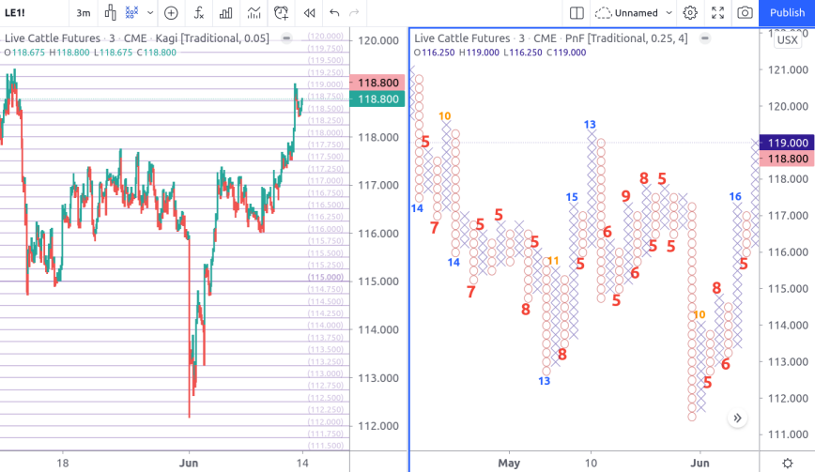Select the candlestick chart style icon
815x472 pixels.
(x=110, y=12)
